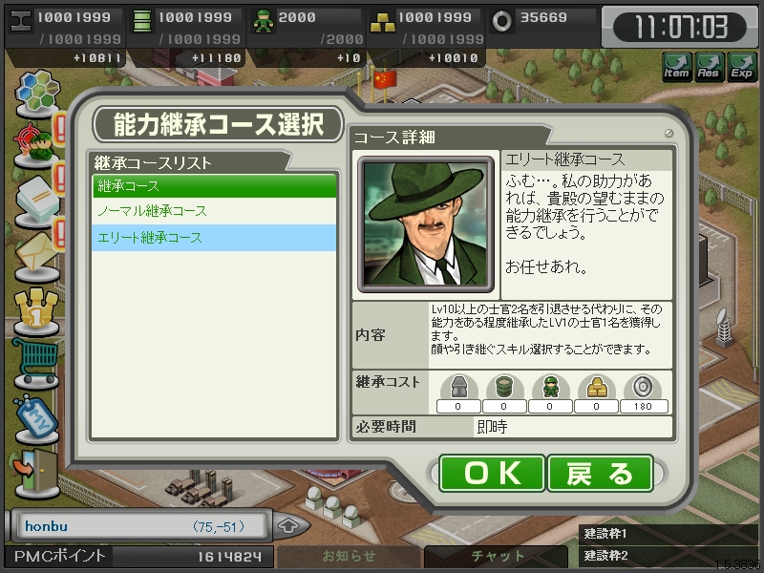Image resolution: width=764 pixels, height=573 pixels.
Task: Click the green OK button
Action: 492,473
